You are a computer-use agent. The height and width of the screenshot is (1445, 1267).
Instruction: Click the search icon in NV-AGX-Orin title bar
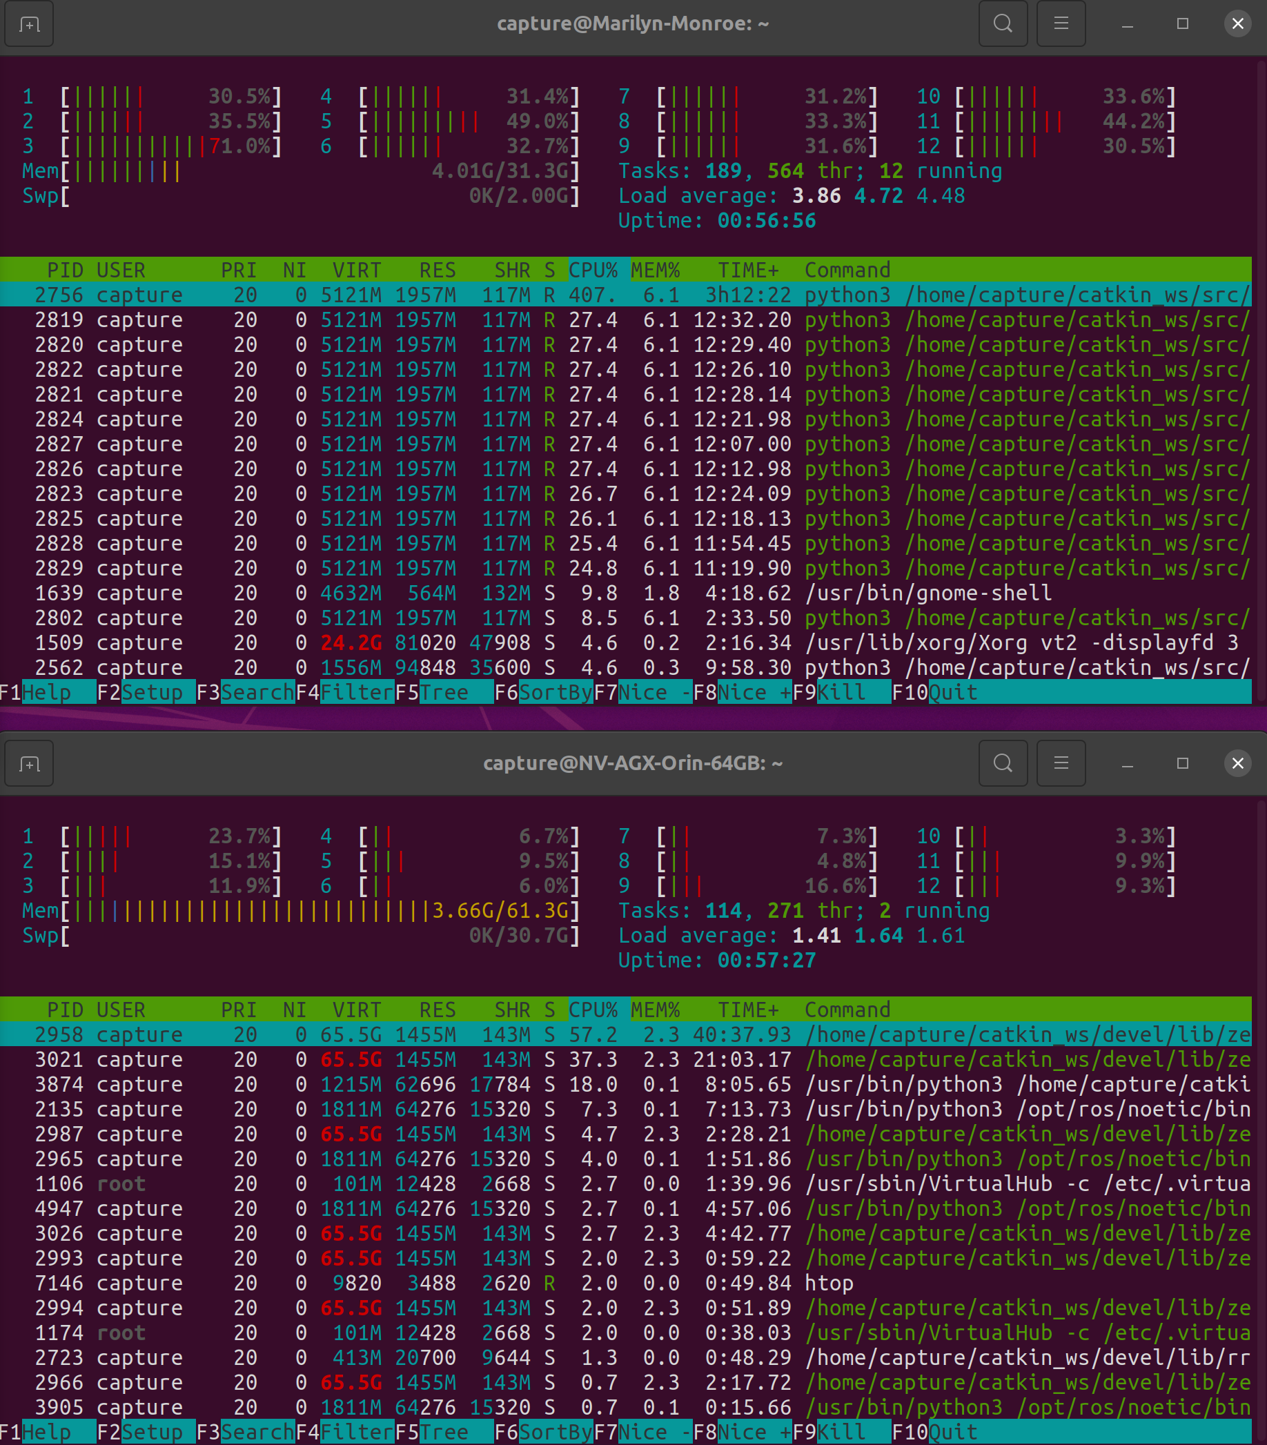coord(1003,763)
